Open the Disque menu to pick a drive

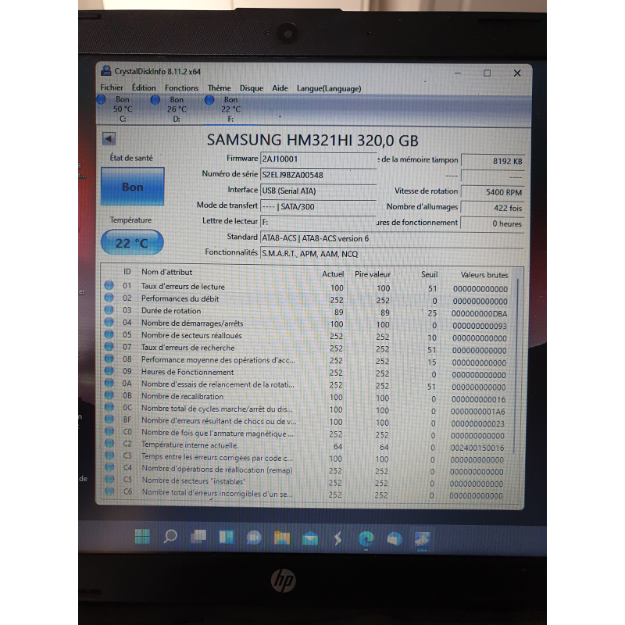pos(251,87)
